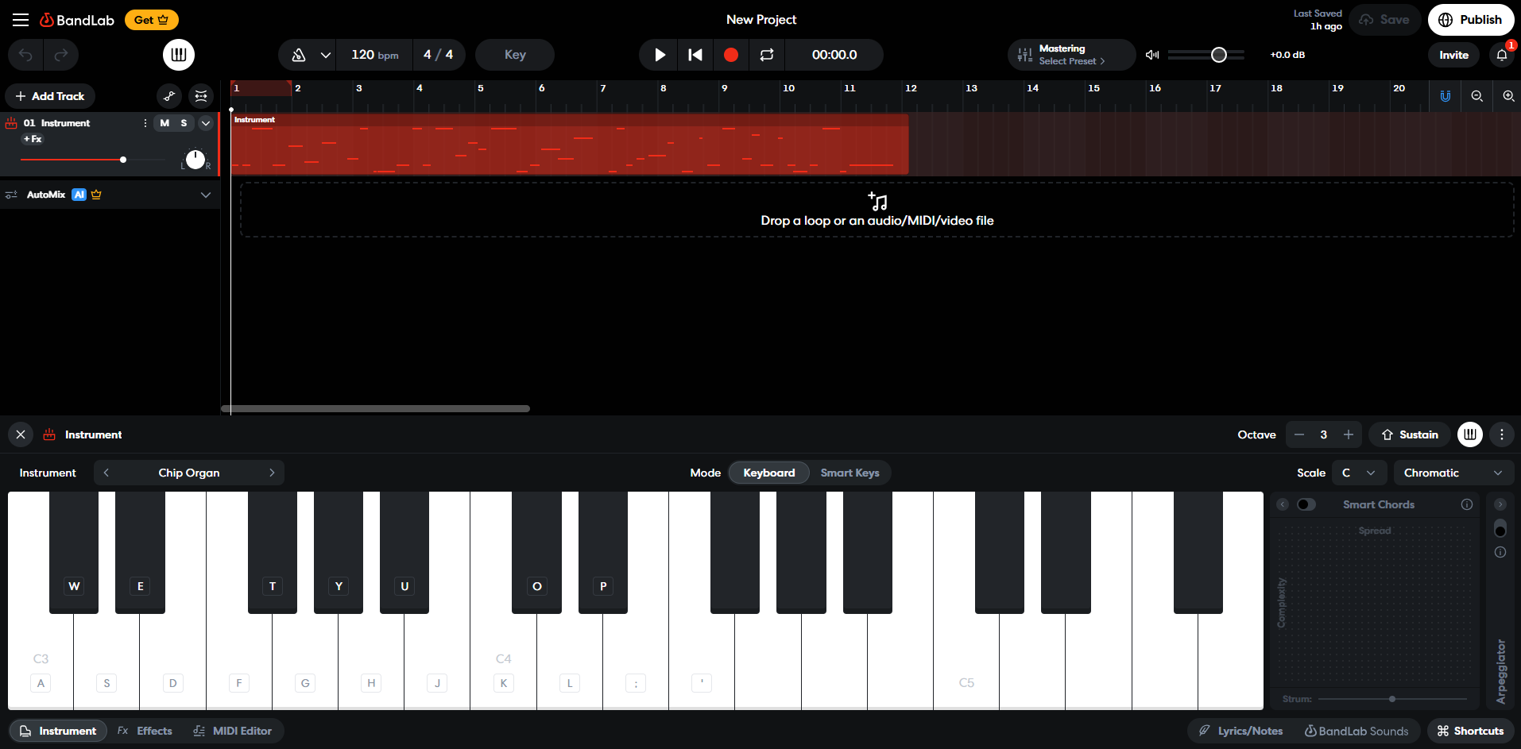The height and width of the screenshot is (749, 1521).
Task: Toggle the metronome icon
Action: click(299, 55)
